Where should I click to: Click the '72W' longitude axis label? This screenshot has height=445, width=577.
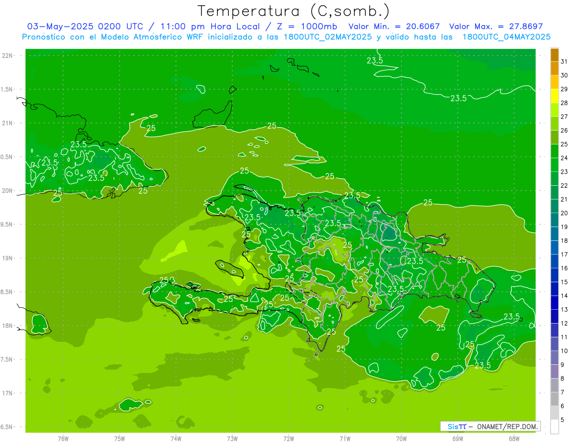click(x=288, y=439)
